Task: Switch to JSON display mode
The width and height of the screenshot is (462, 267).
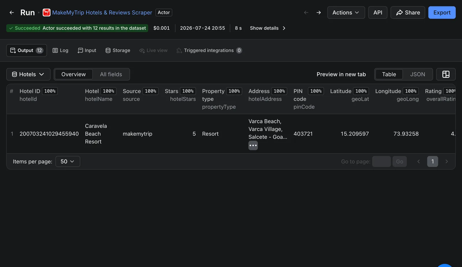Action: pos(418,74)
